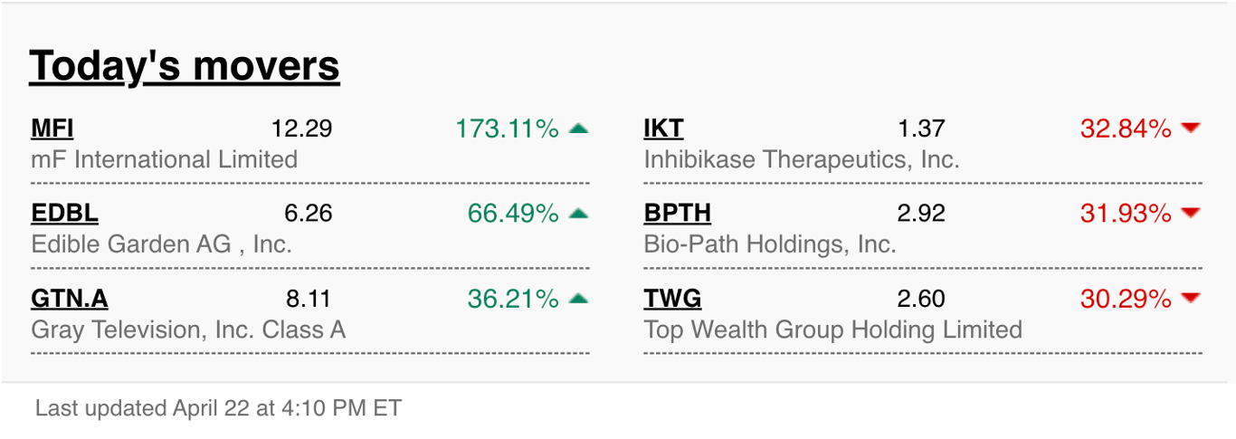Click the MFI price 12.29
This screenshot has width=1236, height=439.
click(x=301, y=129)
